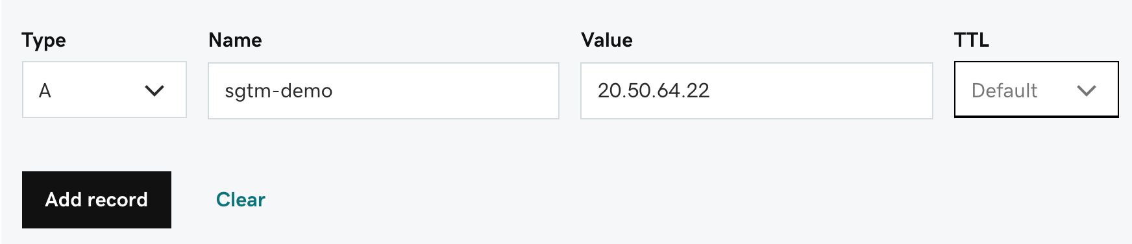
Task: Open the Type record selector showing A
Action: tap(105, 90)
